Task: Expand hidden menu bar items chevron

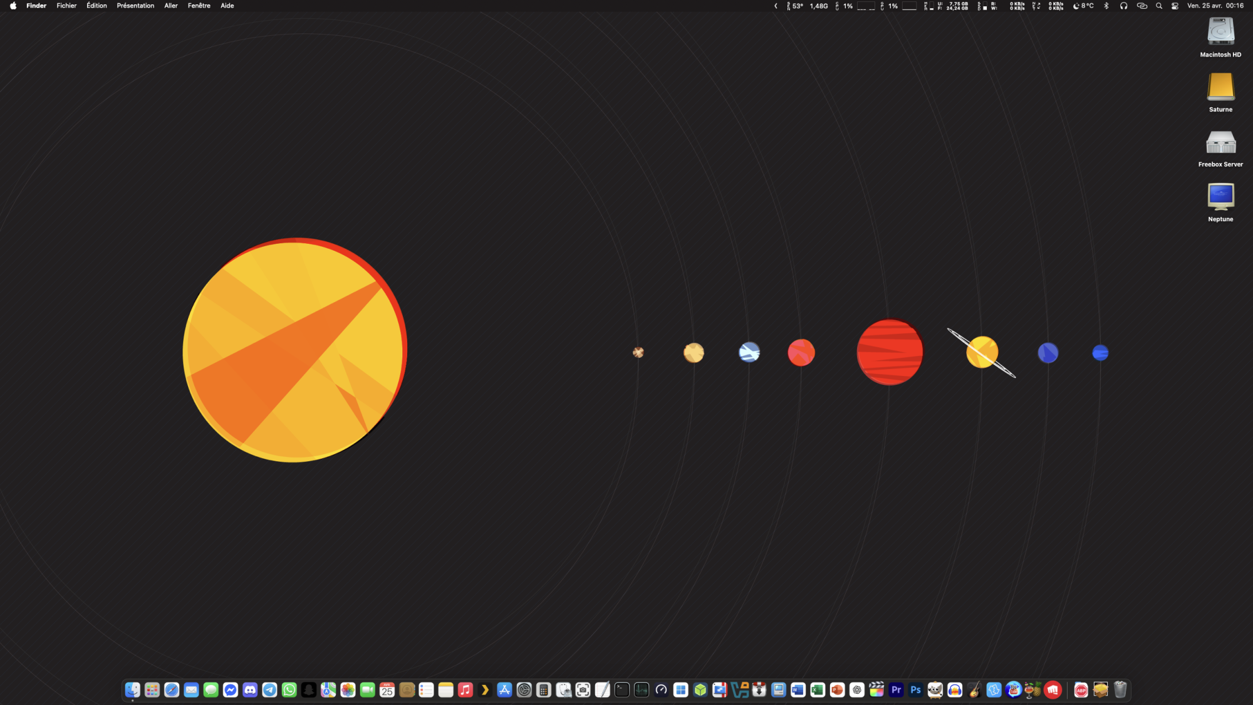Action: pos(776,6)
